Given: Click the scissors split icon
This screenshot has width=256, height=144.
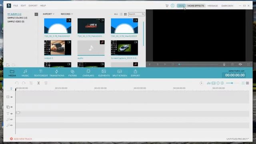Looking at the screenshot, I should pyautogui.click(x=38, y=83).
